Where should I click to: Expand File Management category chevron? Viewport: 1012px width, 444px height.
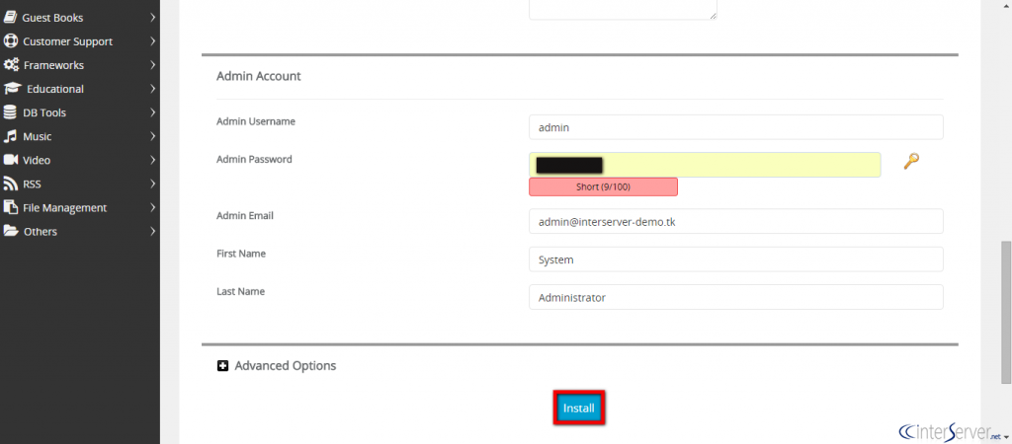tap(152, 207)
